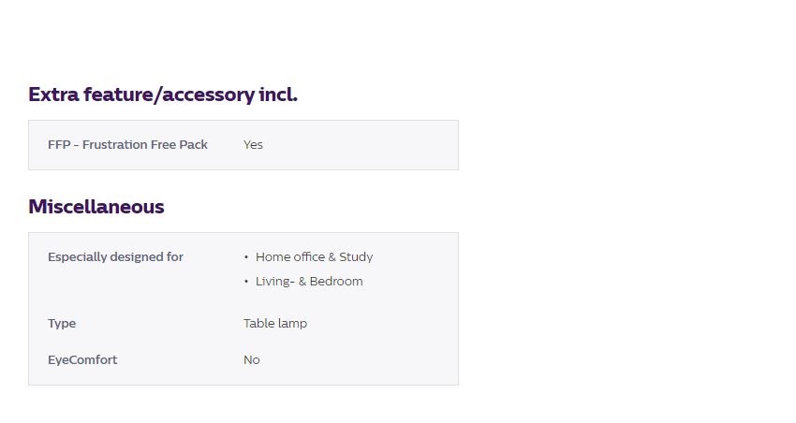Click the 'Especially designed for' label
Viewport: 796px width, 423px height.
(x=115, y=257)
